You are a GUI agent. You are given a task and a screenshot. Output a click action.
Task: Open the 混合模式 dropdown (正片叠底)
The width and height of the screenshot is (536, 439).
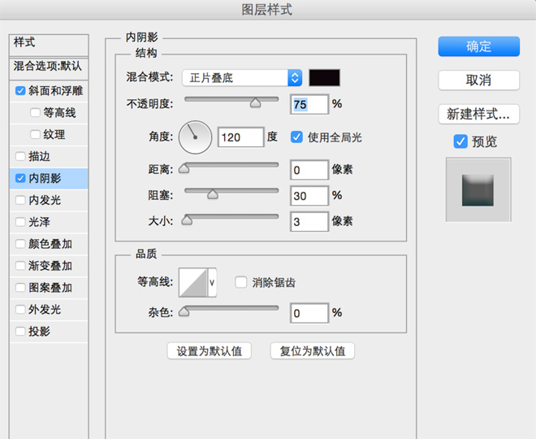241,78
